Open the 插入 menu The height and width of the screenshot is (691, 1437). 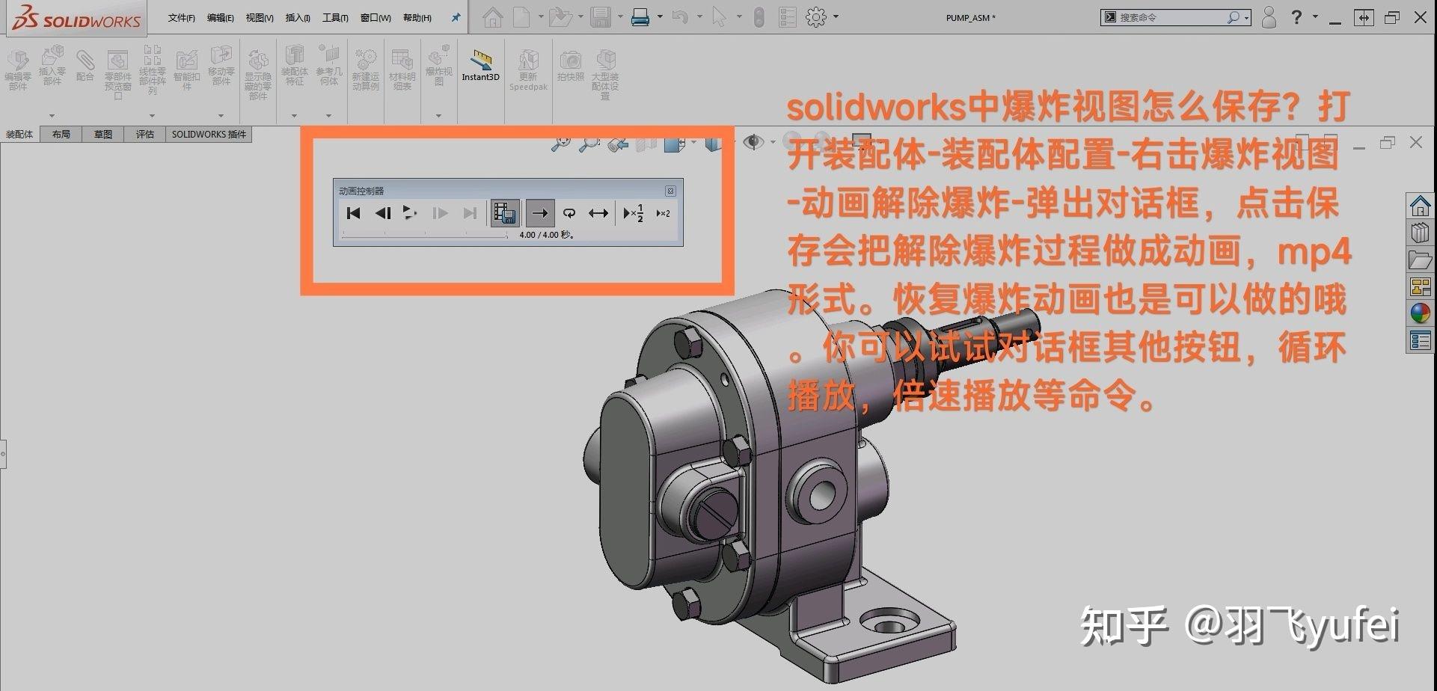296,16
